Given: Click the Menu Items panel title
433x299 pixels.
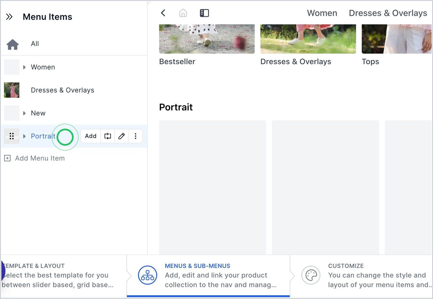Looking at the screenshot, I should point(48,17).
